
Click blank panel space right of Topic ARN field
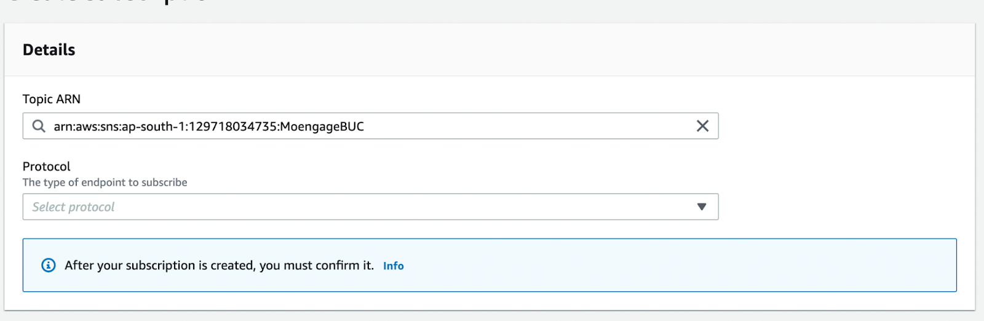843,126
